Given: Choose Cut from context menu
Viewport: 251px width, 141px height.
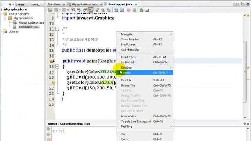Looking at the screenshot, I should (145, 134).
